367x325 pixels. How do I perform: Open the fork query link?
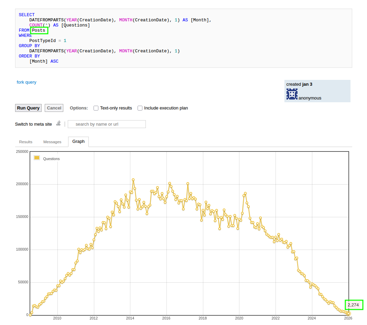click(x=26, y=82)
